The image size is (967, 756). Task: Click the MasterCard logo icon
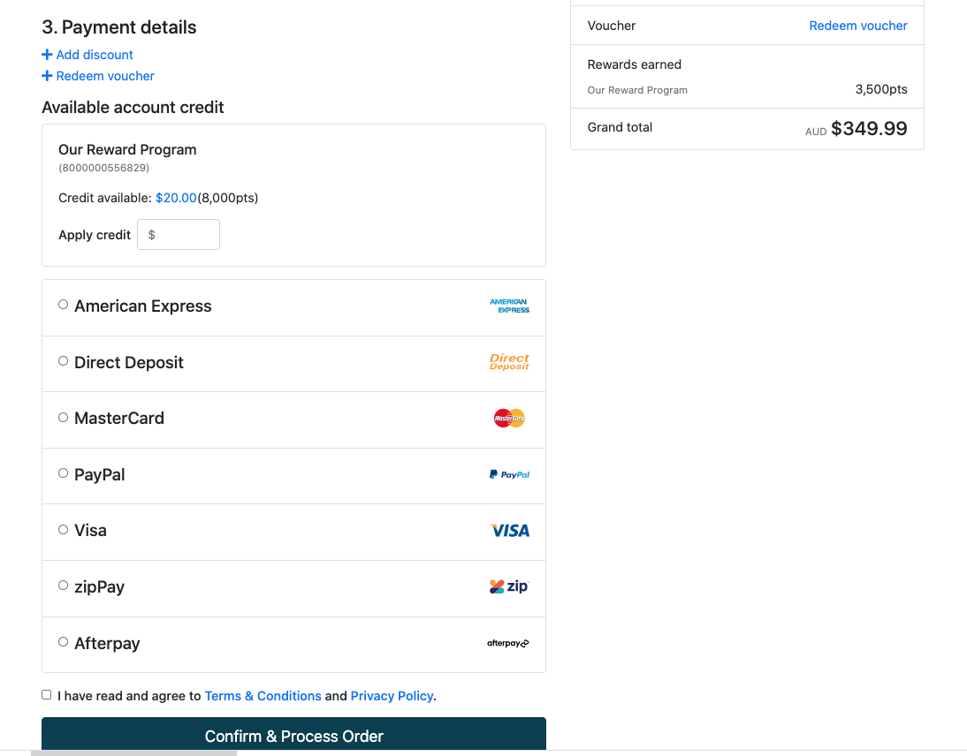(x=509, y=419)
